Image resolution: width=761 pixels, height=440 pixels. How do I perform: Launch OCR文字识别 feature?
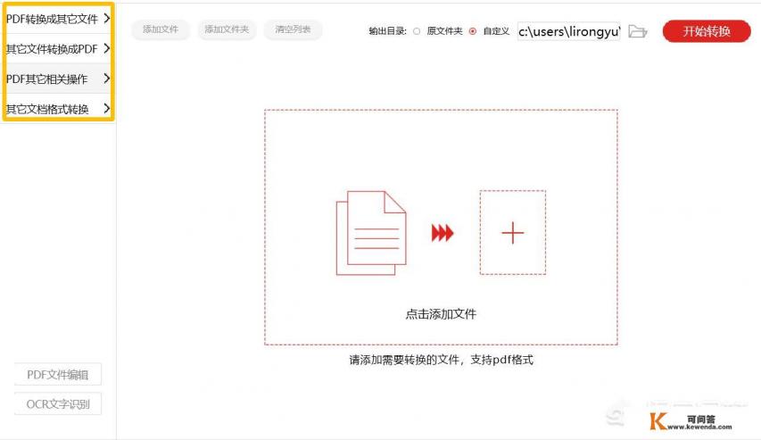pyautogui.click(x=58, y=404)
